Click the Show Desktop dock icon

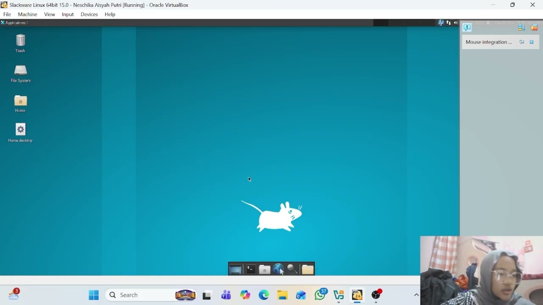[x=235, y=269]
